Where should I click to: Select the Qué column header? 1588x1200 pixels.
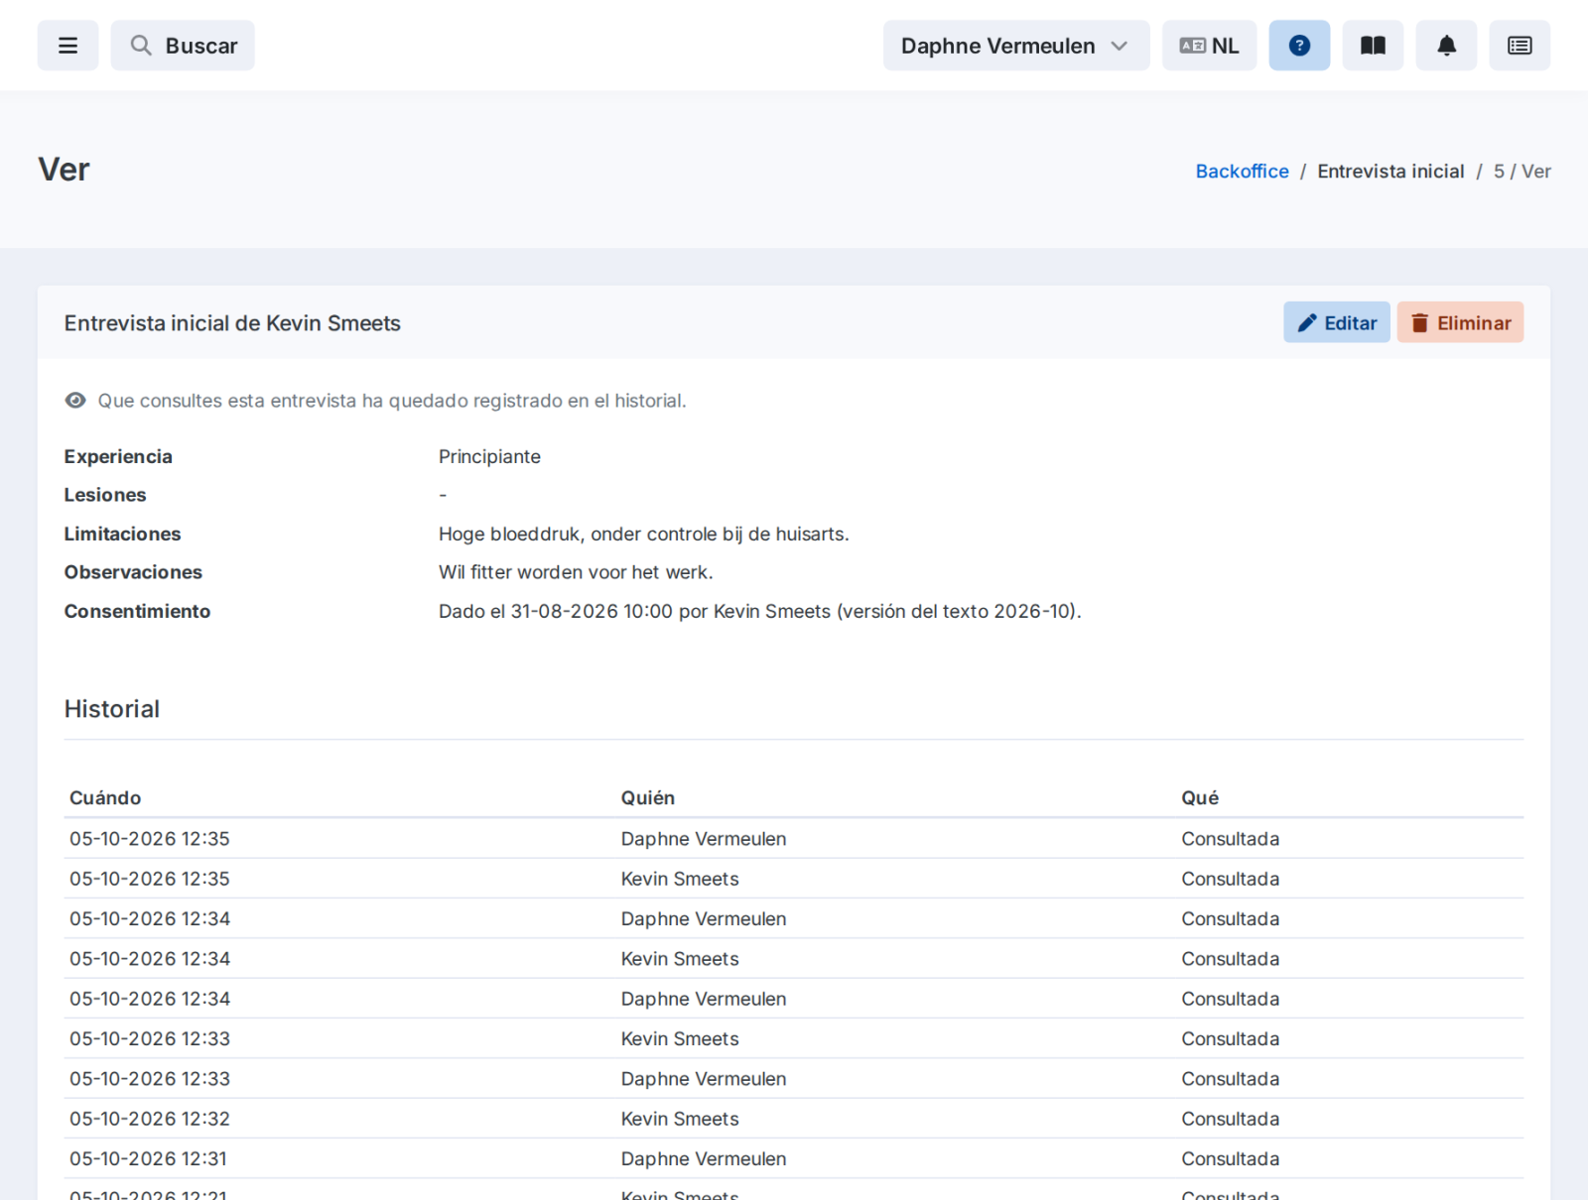(1200, 798)
